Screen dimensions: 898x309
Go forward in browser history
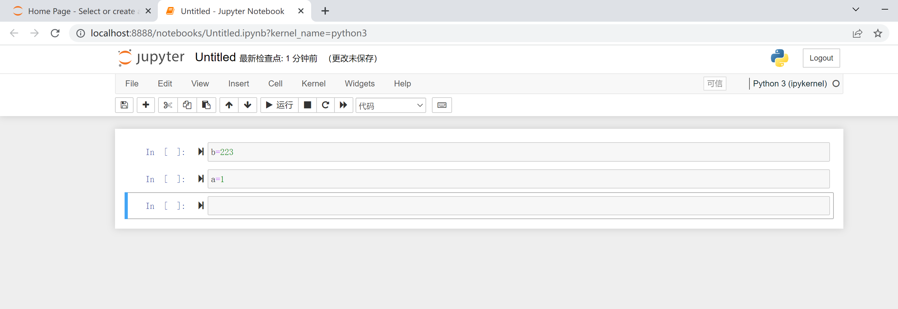point(35,33)
